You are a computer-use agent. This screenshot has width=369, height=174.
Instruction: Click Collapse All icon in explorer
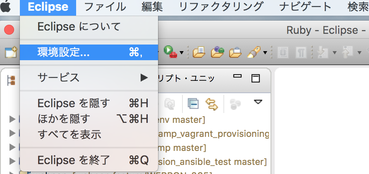pos(193,103)
